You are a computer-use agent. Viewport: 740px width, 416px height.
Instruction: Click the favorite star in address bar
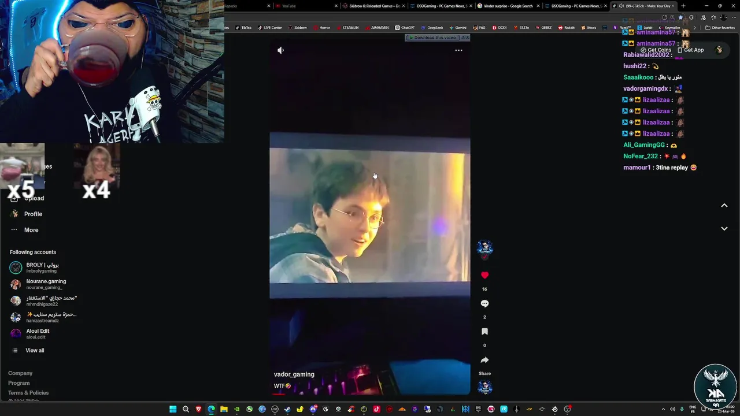point(680,17)
